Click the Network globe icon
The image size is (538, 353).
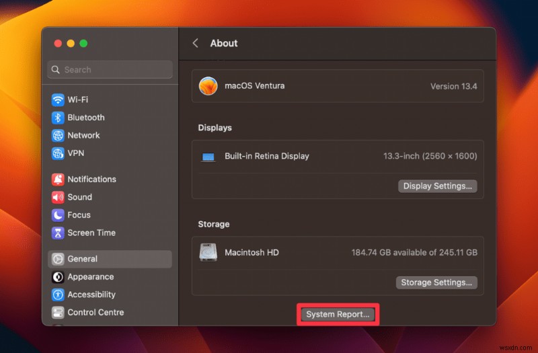pos(58,136)
